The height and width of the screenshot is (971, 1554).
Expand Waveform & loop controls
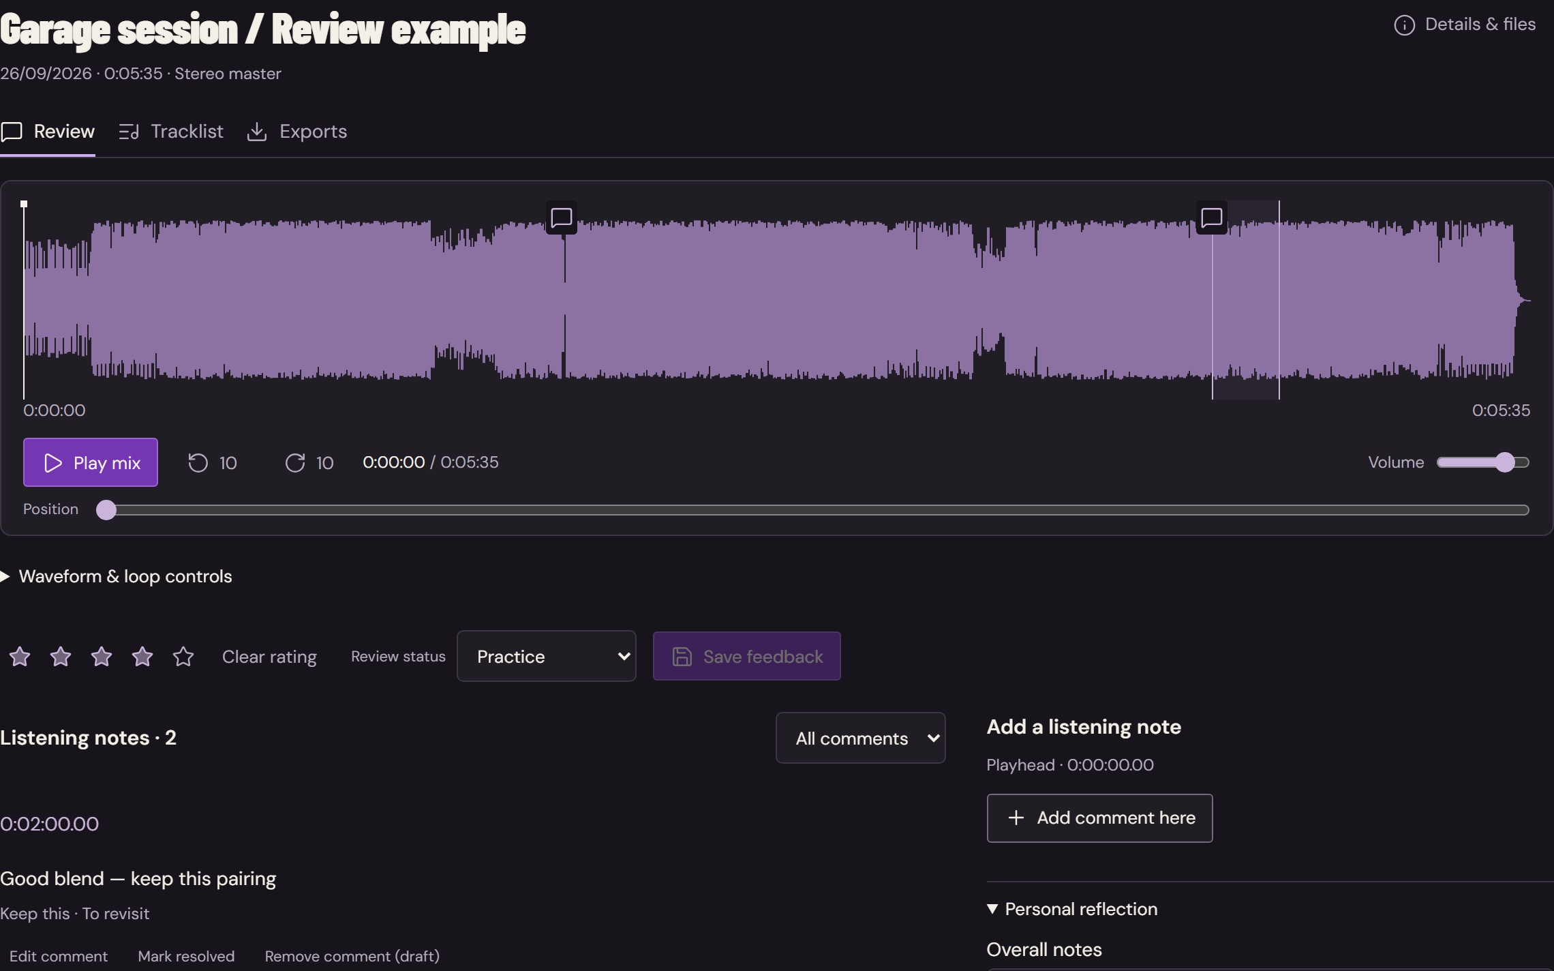(116, 576)
